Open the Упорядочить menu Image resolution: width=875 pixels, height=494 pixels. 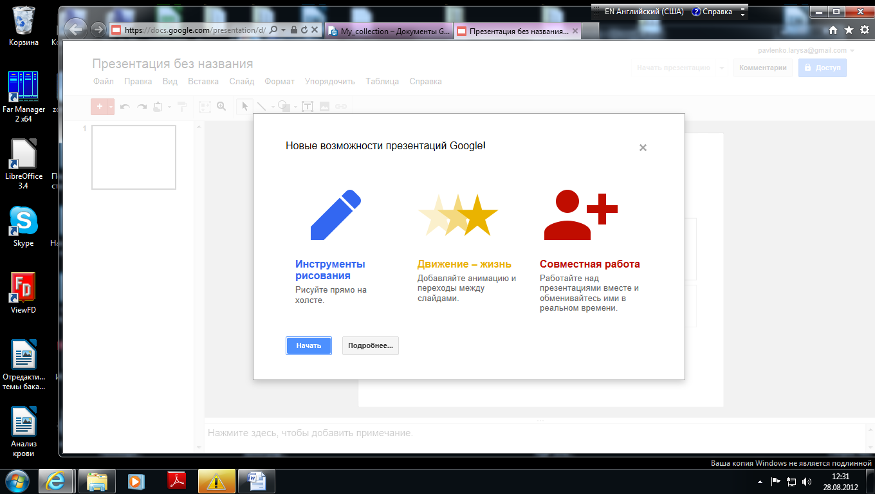tap(330, 81)
